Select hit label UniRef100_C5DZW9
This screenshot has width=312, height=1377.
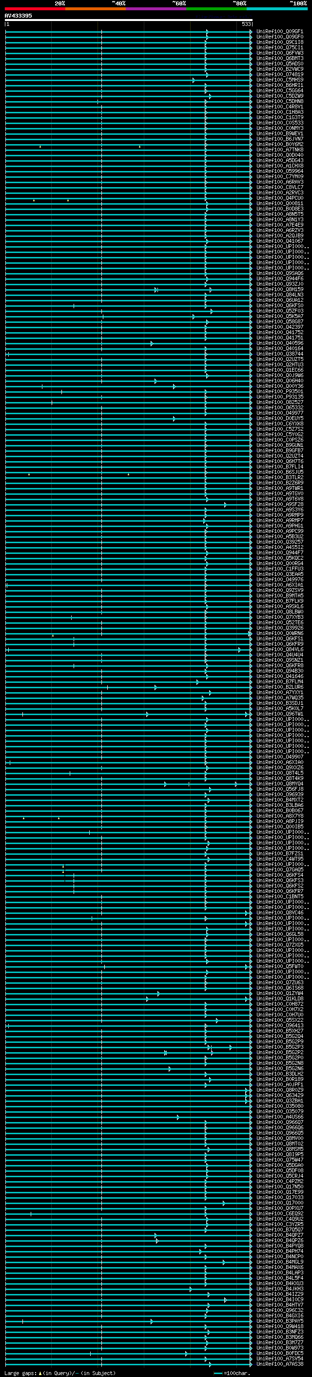[x=280, y=96]
